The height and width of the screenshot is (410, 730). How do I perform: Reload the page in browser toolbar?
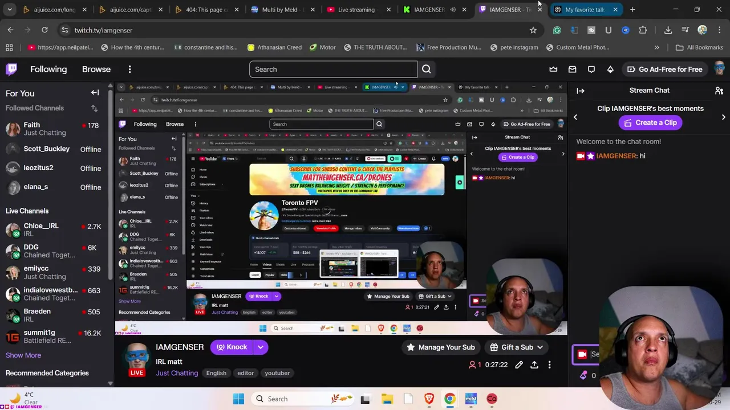click(x=44, y=30)
